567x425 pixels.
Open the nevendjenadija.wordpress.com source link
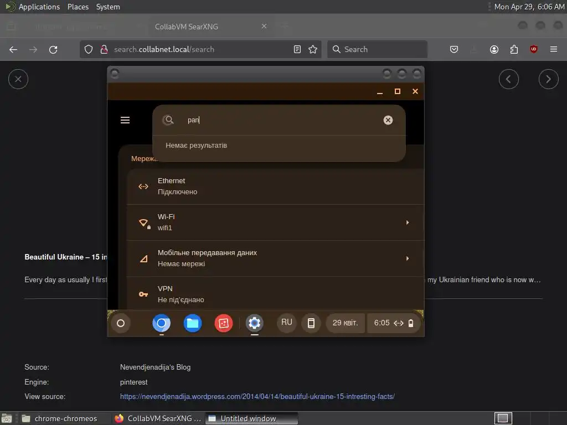click(257, 396)
